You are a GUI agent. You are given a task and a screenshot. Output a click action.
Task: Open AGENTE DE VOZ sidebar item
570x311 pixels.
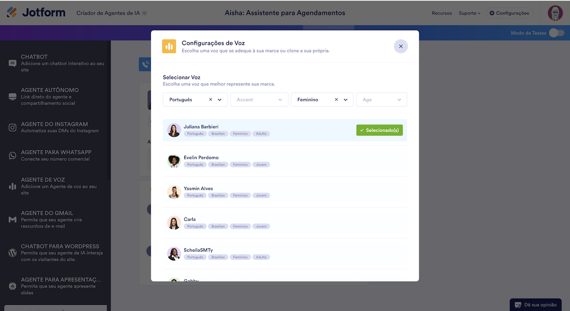(55, 186)
